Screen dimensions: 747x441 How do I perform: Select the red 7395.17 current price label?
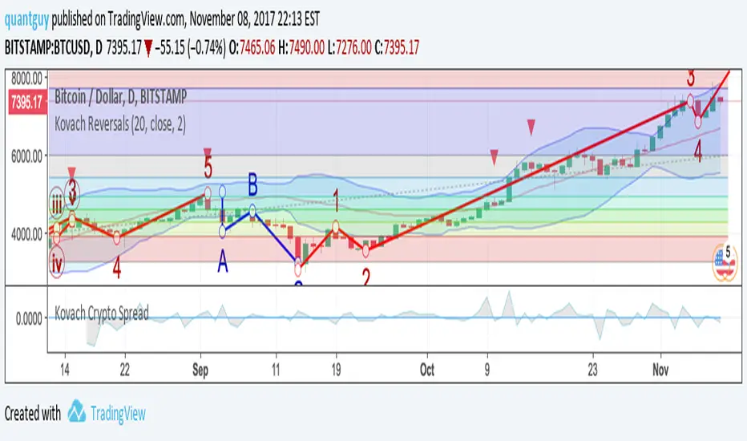click(27, 102)
